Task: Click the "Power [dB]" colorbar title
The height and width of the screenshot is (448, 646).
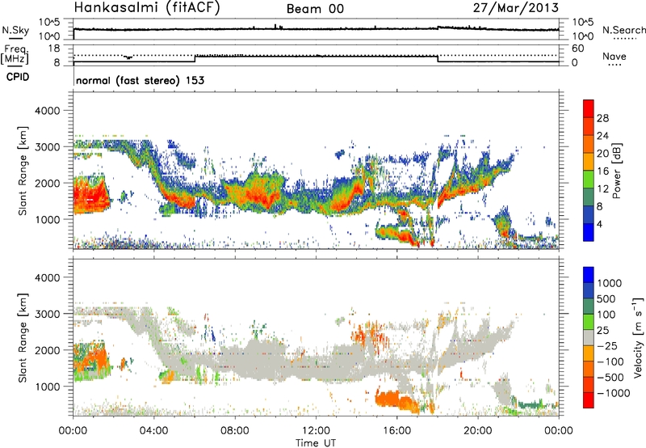Action: [x=616, y=171]
